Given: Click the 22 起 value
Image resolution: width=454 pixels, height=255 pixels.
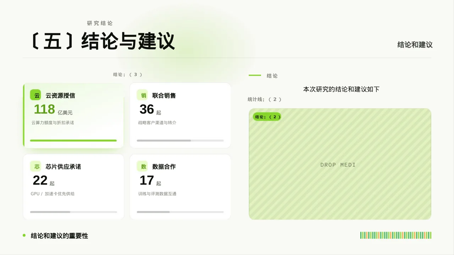Looking at the screenshot, I should (x=43, y=181).
